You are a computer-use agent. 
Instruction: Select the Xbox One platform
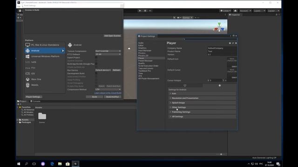click(x=45, y=79)
